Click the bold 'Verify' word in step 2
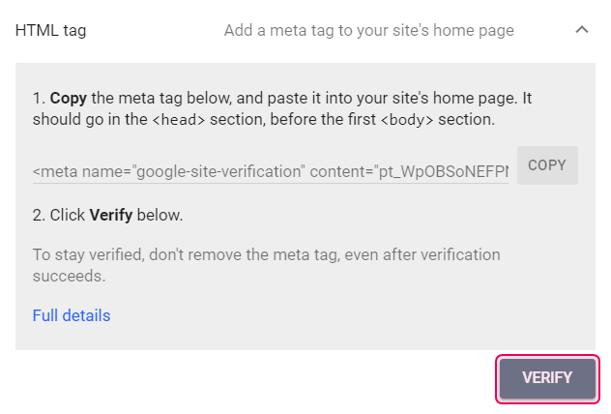 110,214
